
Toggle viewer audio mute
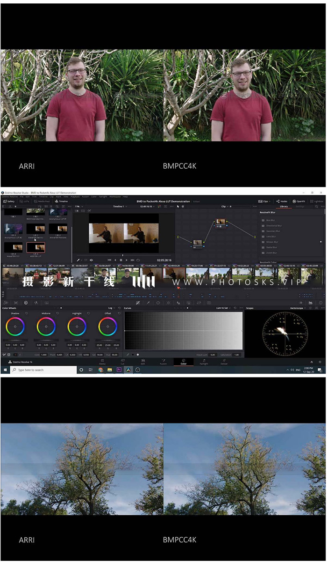point(91,260)
